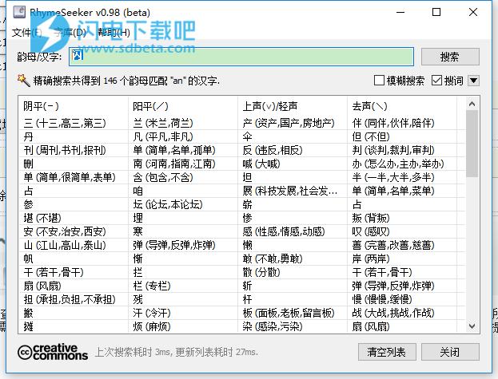Click the Creative Commons logo
Screen dimensions: 498x379
[x=53, y=352]
